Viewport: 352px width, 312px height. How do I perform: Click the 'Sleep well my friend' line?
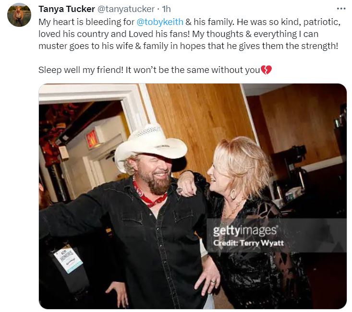(x=155, y=70)
